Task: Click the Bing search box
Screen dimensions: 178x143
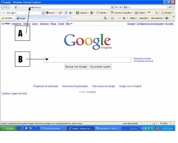Action: 145,7
